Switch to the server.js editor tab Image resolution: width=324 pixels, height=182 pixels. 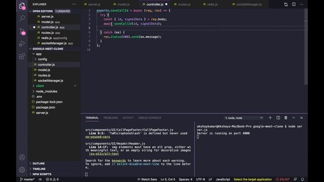tap(94, 5)
